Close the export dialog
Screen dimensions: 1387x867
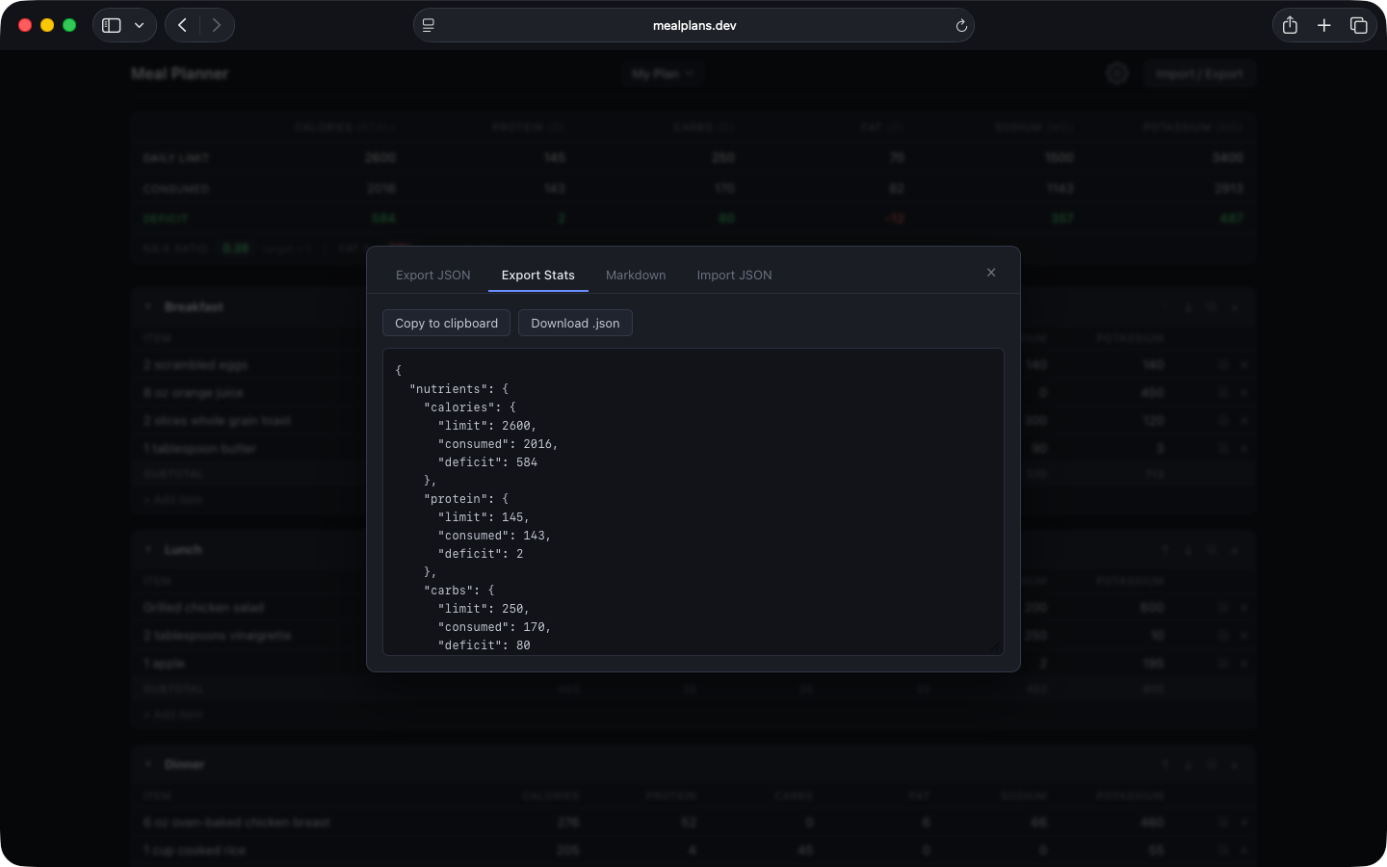click(x=991, y=273)
